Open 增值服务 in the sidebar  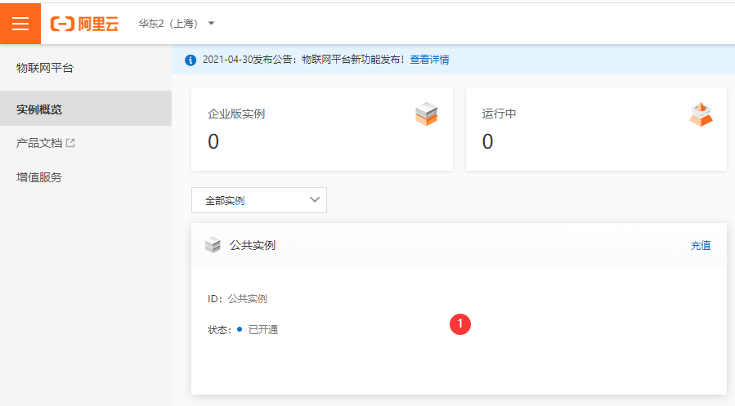[39, 177]
